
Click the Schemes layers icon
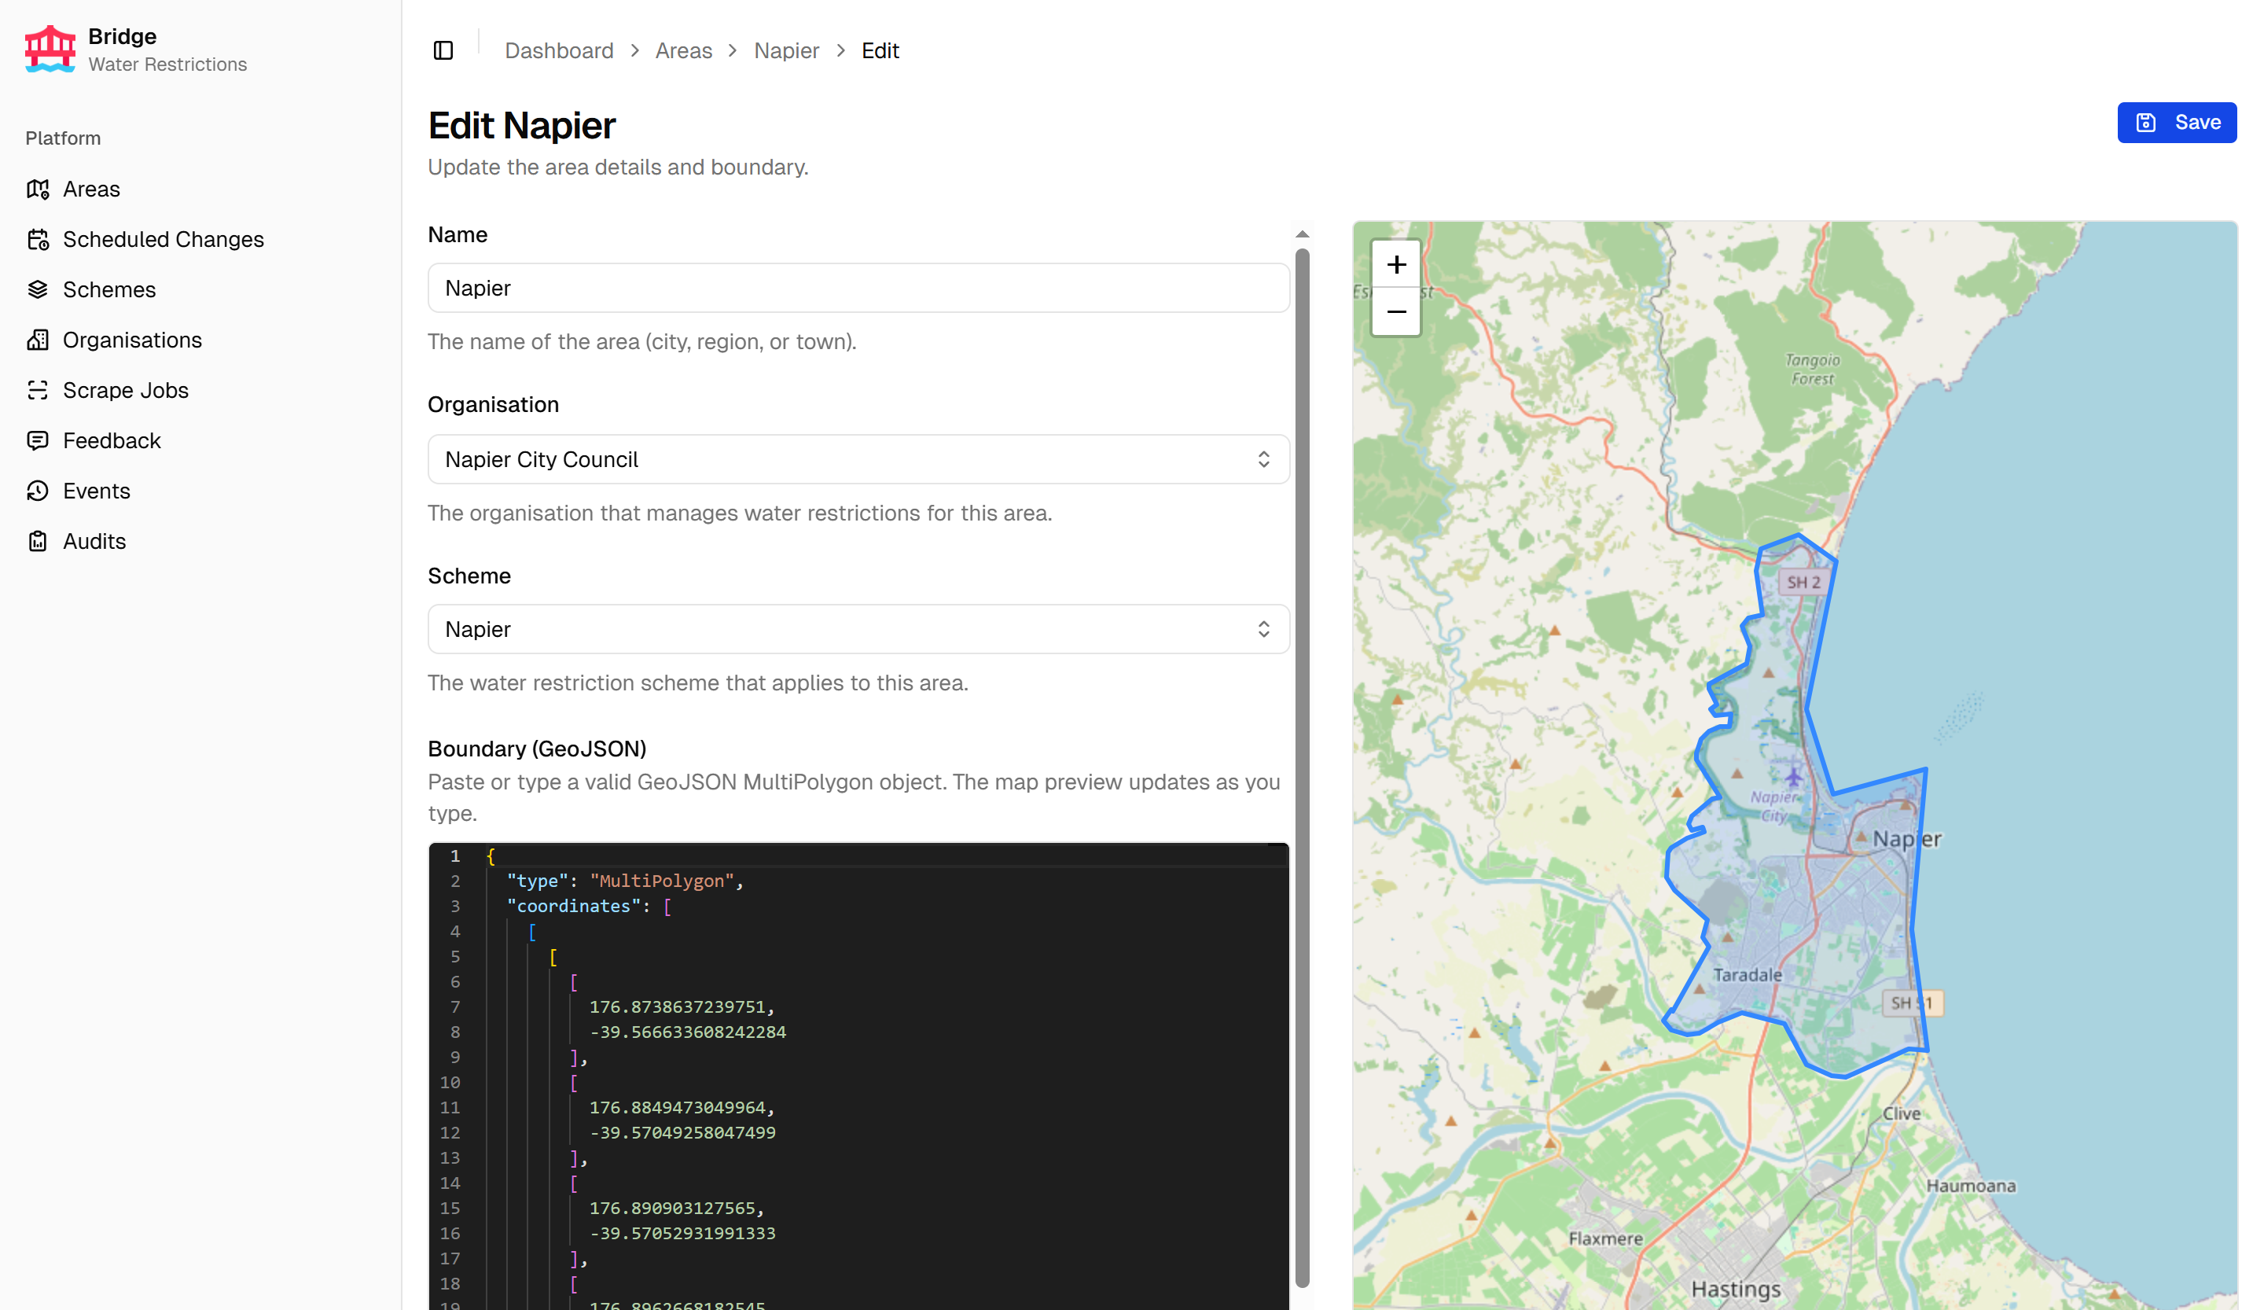[38, 289]
